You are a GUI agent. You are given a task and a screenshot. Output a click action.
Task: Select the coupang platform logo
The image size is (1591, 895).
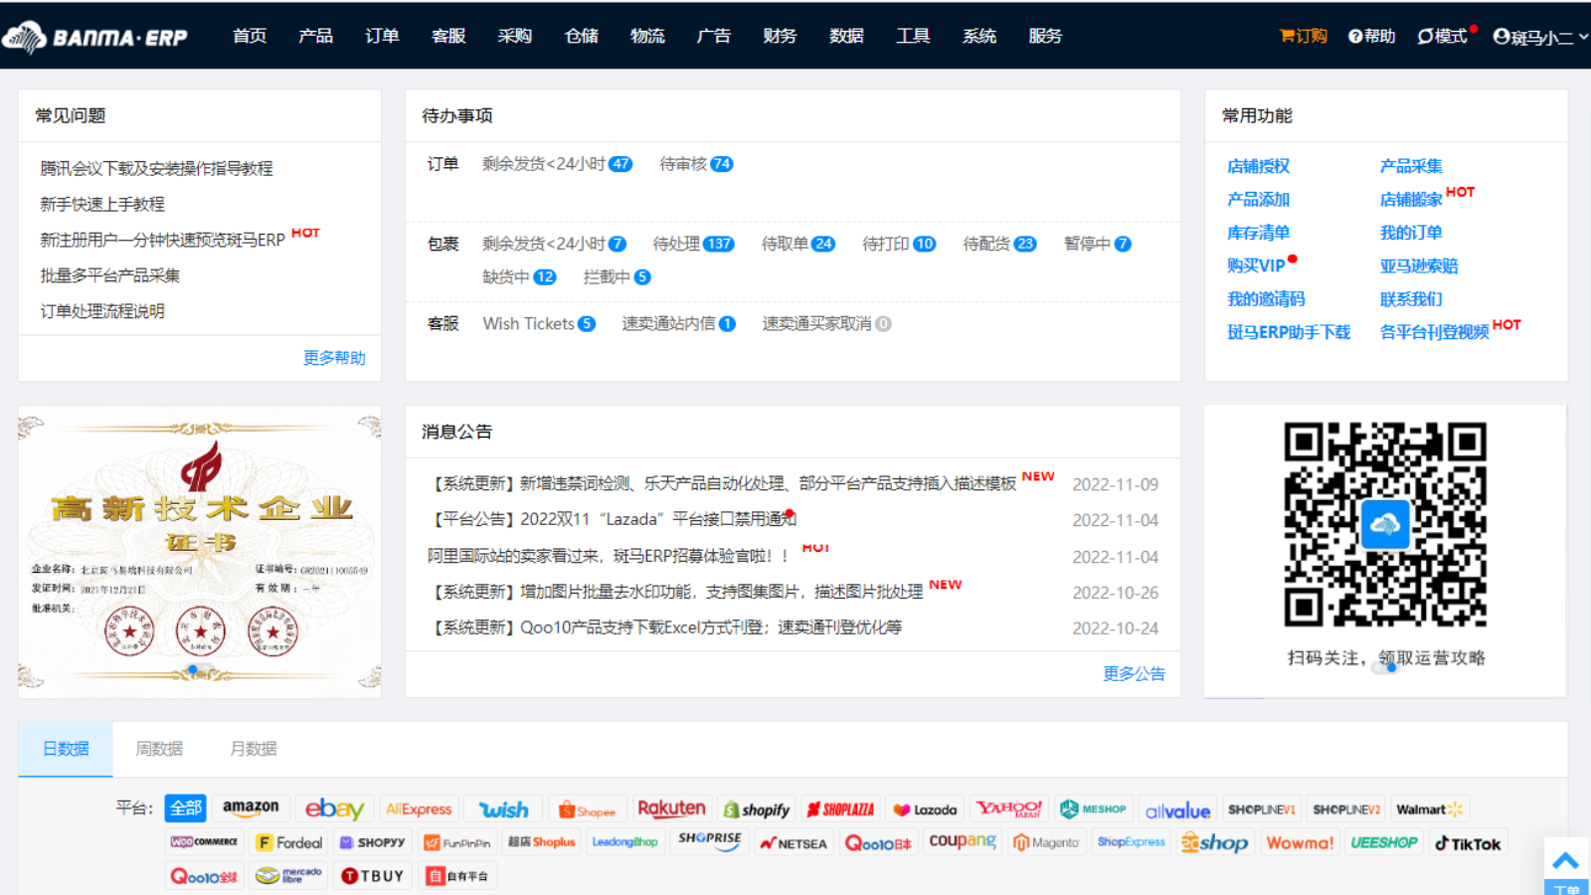click(x=962, y=841)
